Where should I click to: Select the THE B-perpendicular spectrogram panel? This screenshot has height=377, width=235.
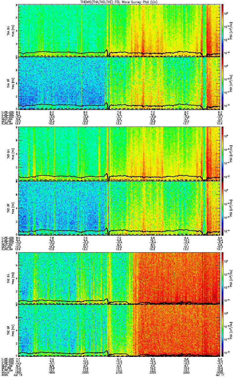[x=119, y=278]
